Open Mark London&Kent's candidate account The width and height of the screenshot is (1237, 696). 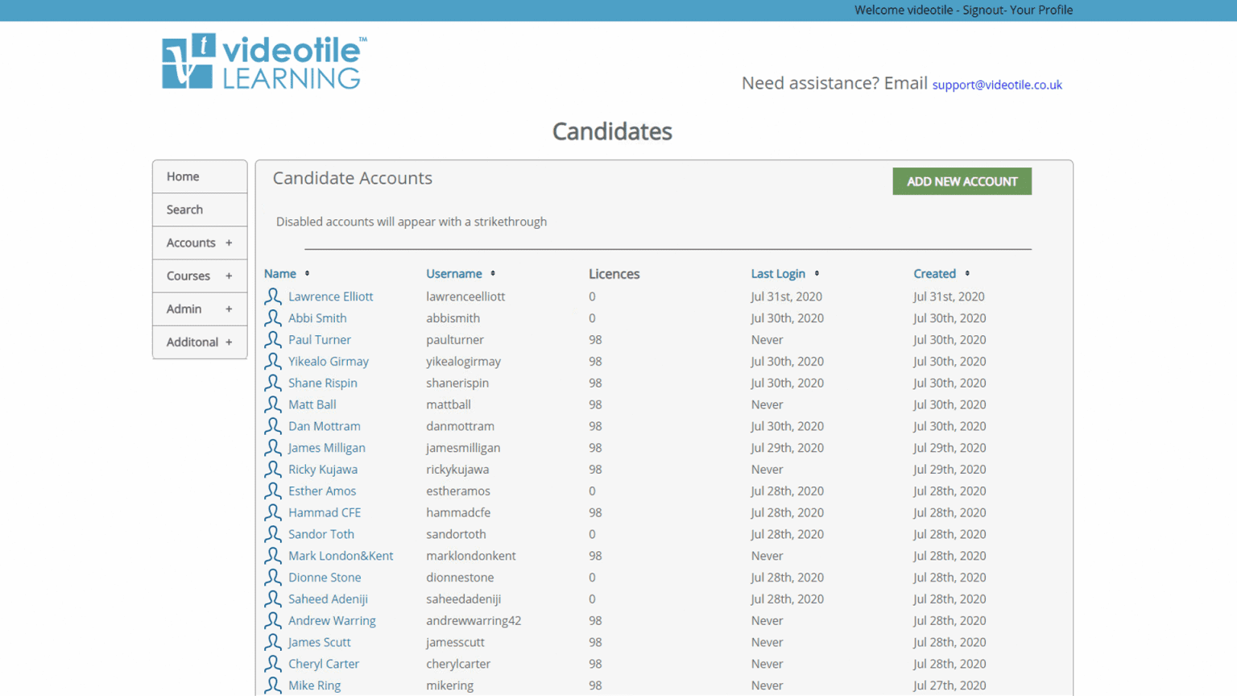click(x=341, y=556)
